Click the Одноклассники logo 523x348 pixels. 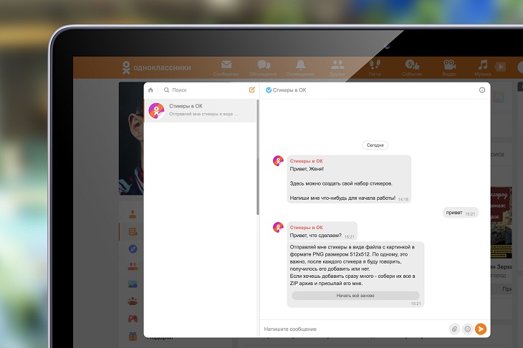[x=156, y=68]
